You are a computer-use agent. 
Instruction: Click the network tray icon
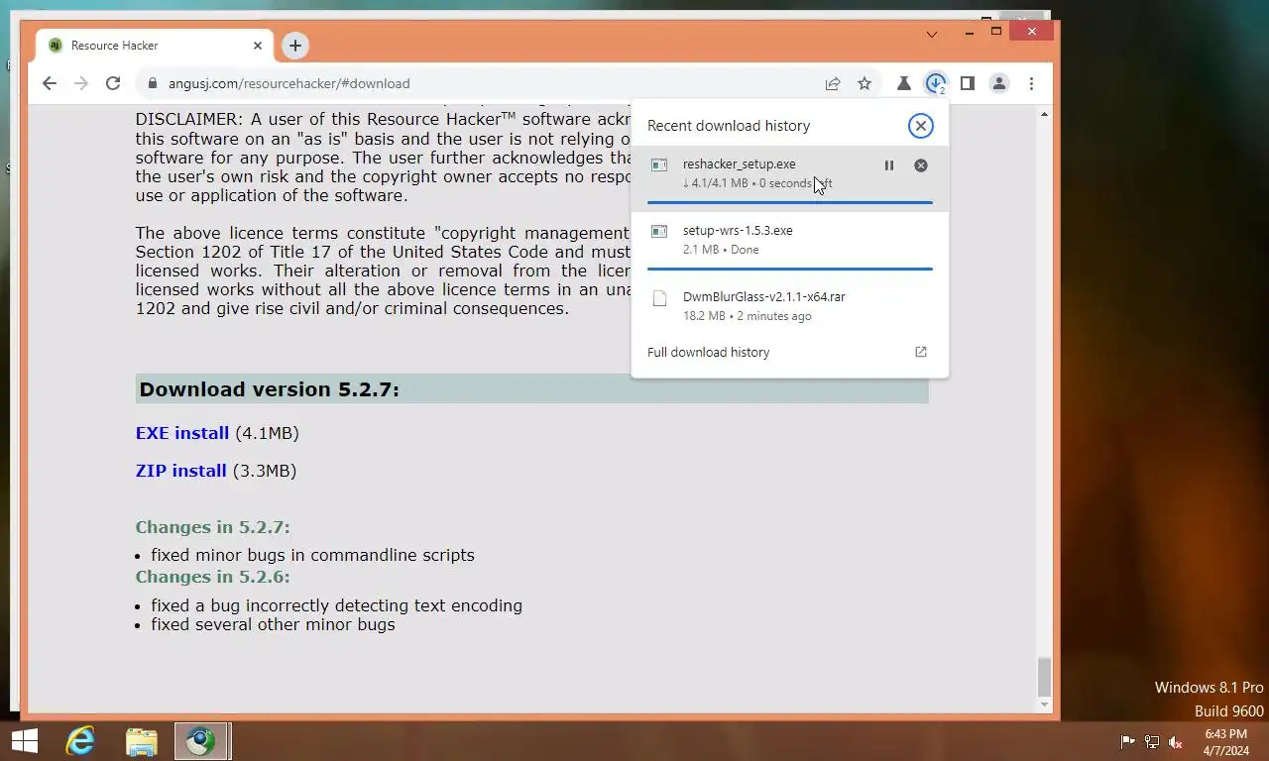(x=1151, y=741)
